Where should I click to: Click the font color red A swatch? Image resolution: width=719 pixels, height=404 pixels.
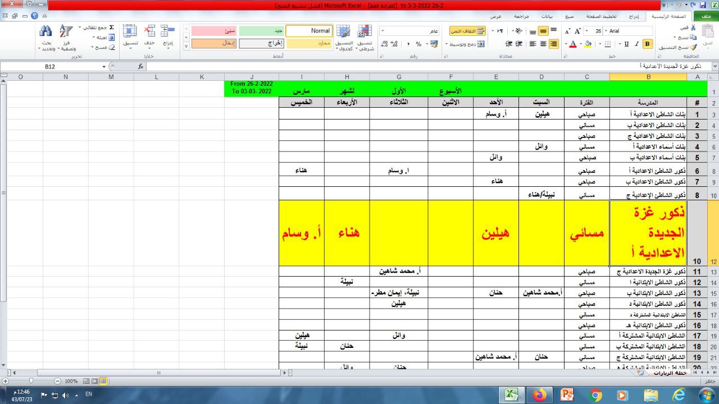point(572,44)
